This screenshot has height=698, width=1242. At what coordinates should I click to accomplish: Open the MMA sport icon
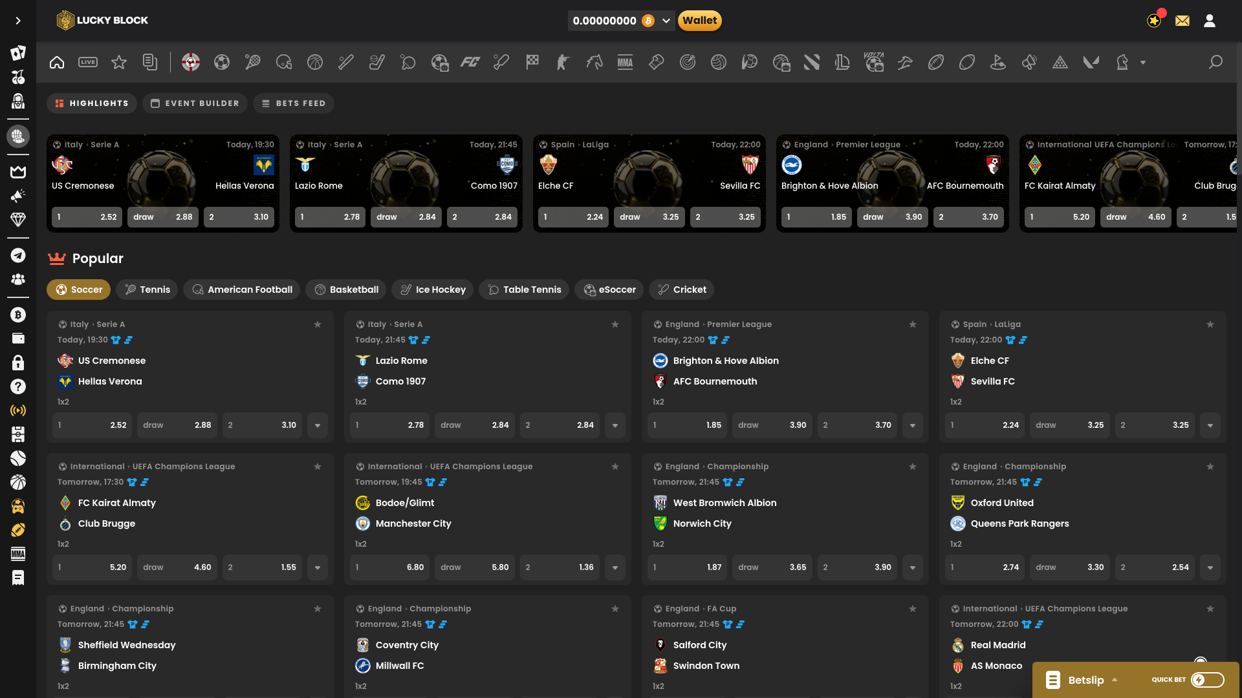pos(625,63)
